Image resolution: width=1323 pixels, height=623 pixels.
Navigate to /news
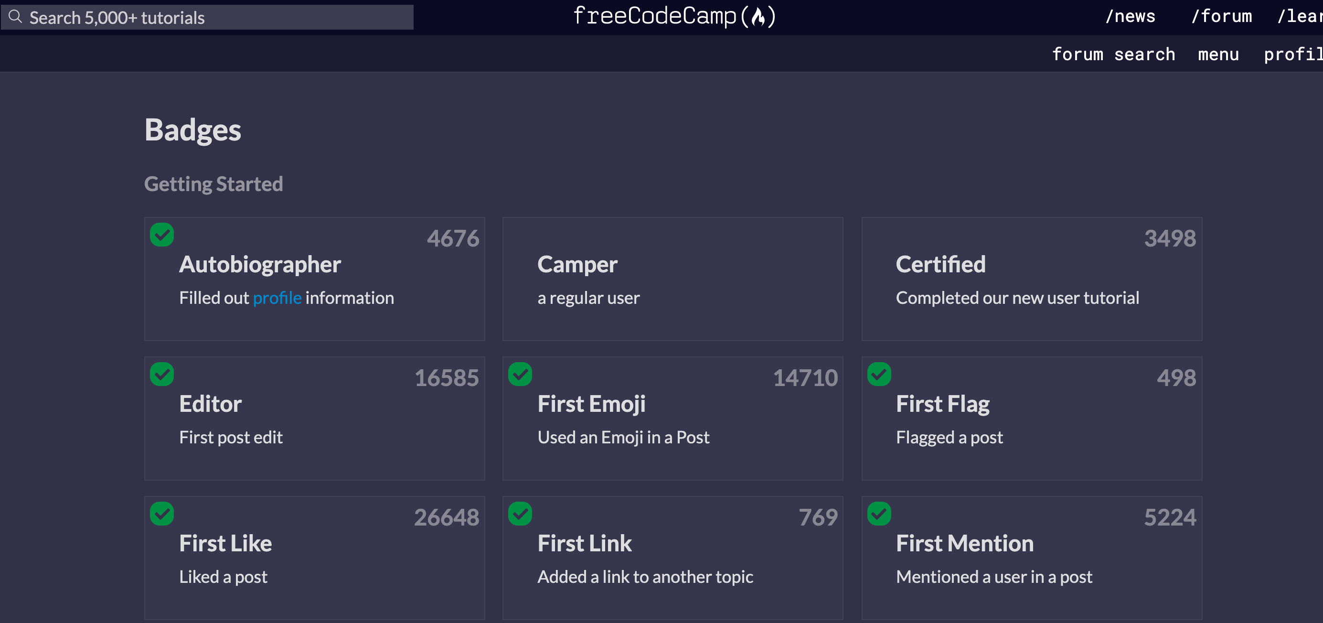coord(1131,16)
